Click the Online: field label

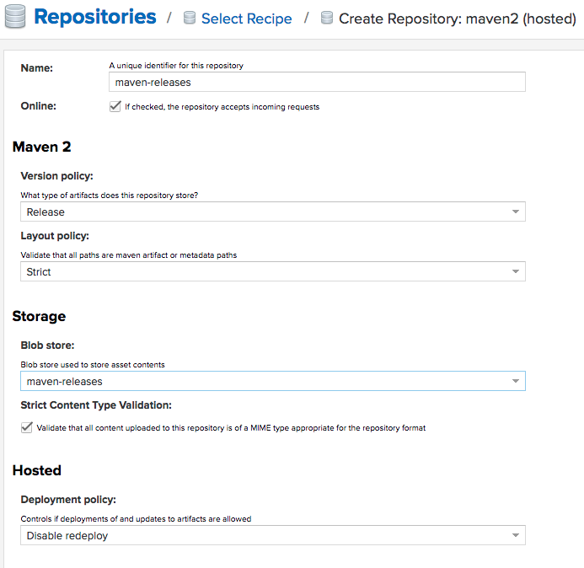pyautogui.click(x=39, y=106)
